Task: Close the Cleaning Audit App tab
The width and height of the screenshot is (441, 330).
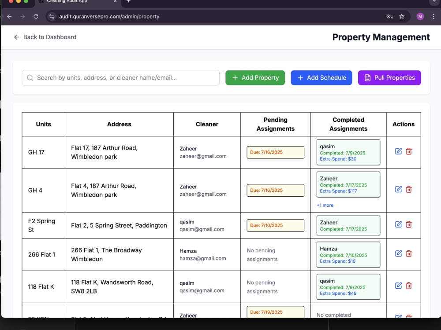Action: [115, 1]
